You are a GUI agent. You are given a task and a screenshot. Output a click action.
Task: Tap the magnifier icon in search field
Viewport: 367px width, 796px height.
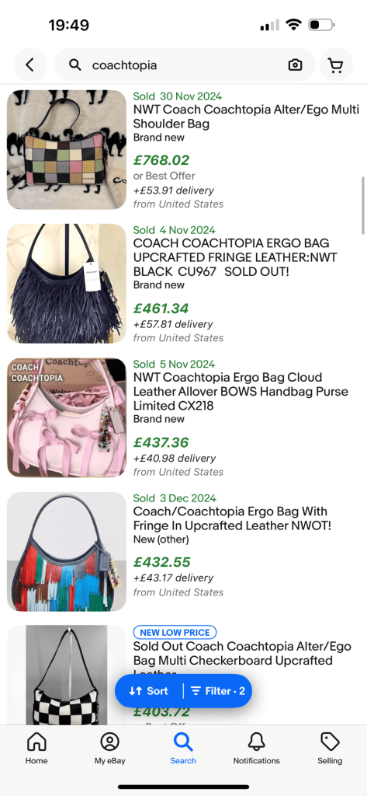point(75,65)
